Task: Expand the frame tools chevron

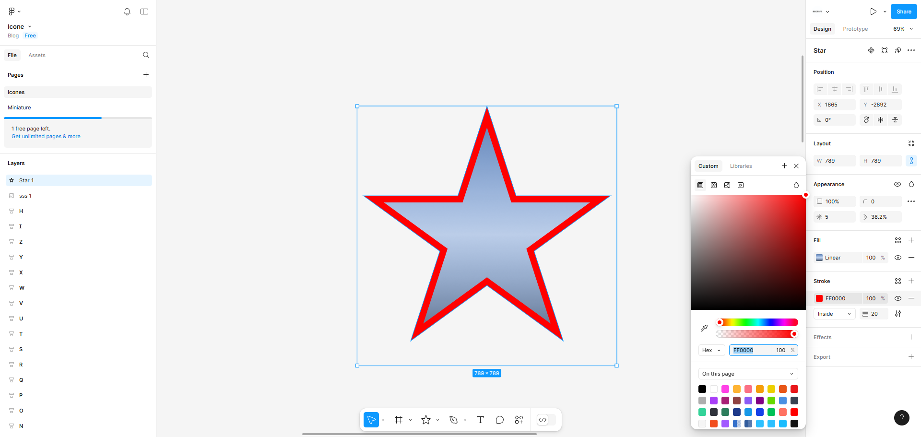Action: (x=411, y=420)
